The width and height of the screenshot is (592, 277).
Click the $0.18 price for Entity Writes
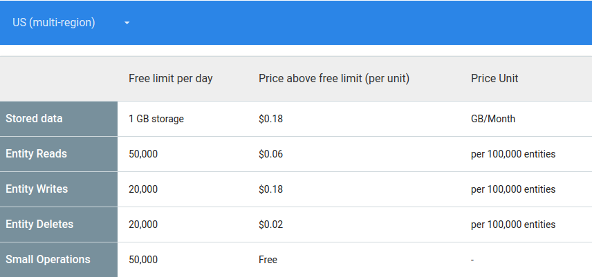pos(271,189)
